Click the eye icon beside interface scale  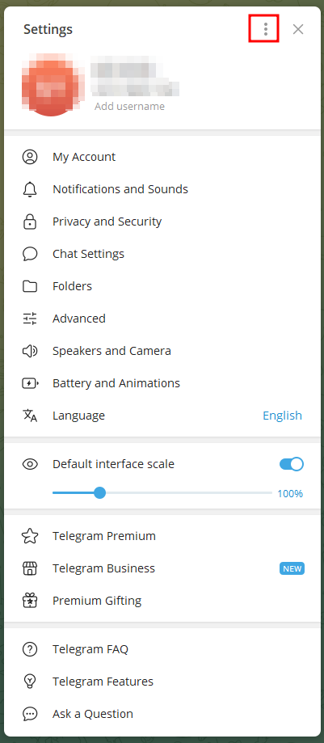(x=30, y=464)
